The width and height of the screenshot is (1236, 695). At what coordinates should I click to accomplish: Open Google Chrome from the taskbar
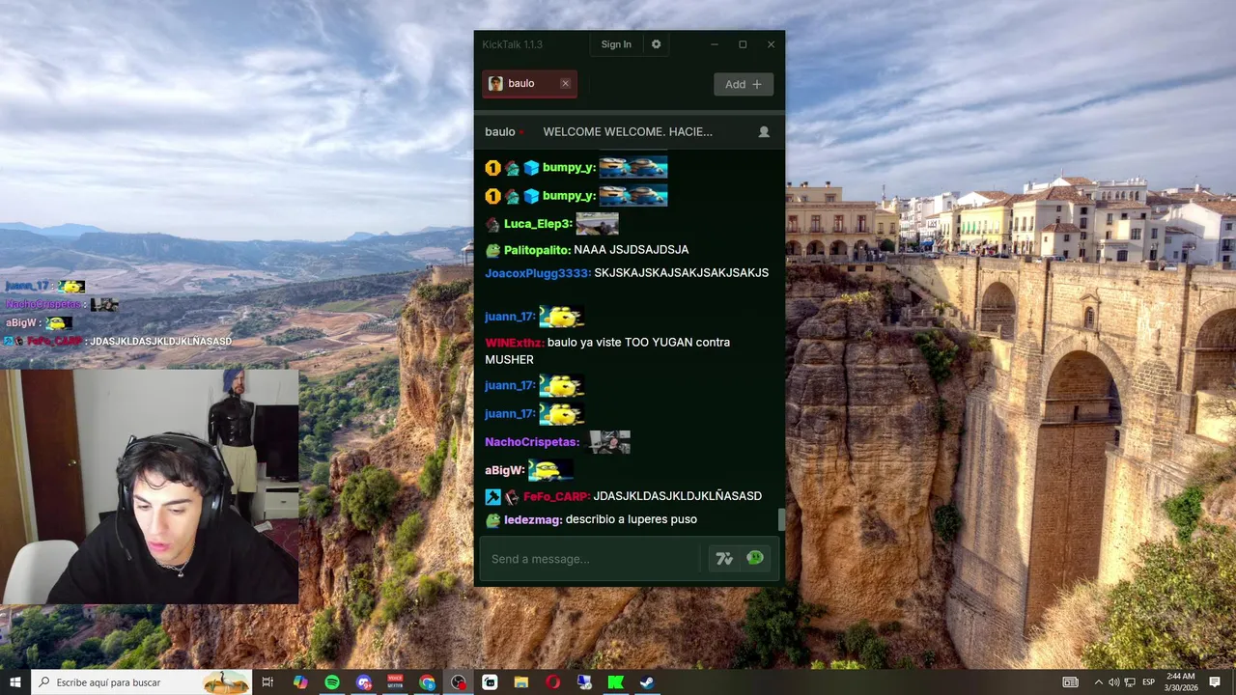tap(427, 682)
